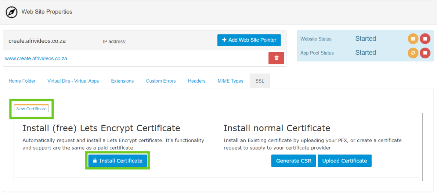Select the SSL tab

pyautogui.click(x=260, y=81)
